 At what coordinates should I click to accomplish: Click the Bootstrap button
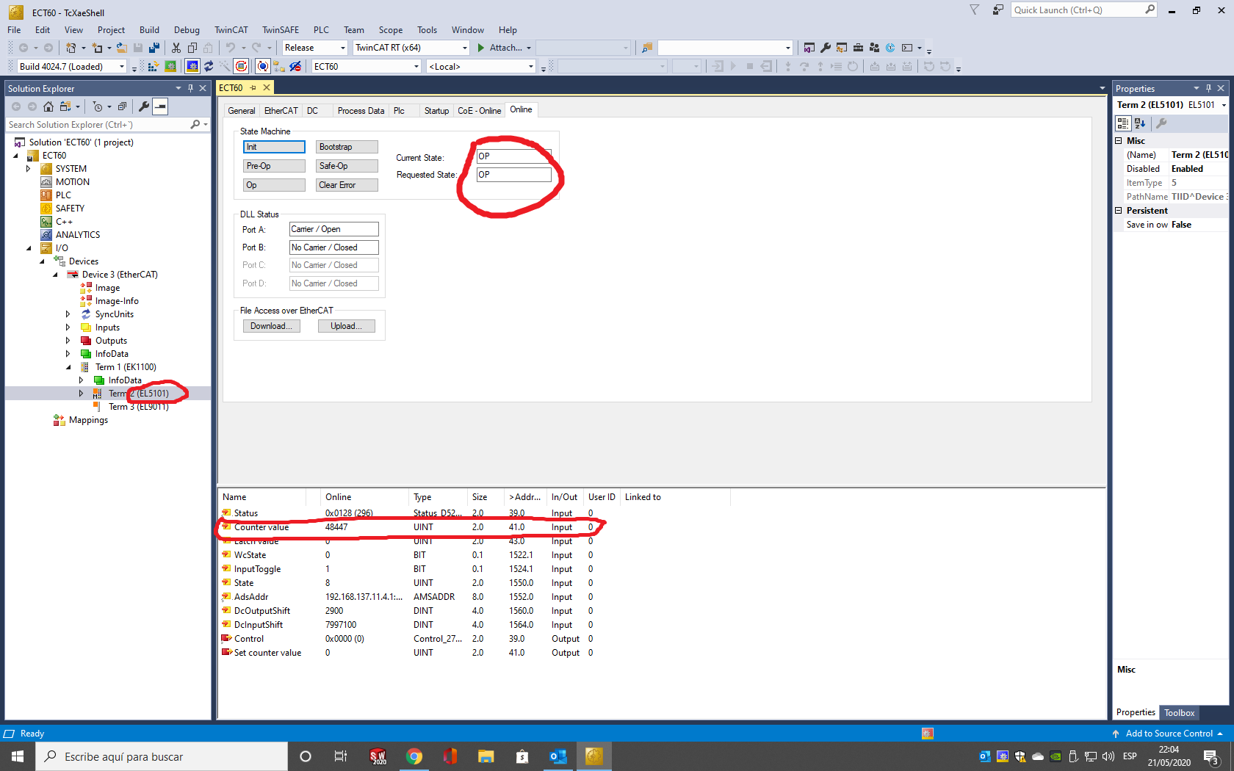pyautogui.click(x=347, y=147)
